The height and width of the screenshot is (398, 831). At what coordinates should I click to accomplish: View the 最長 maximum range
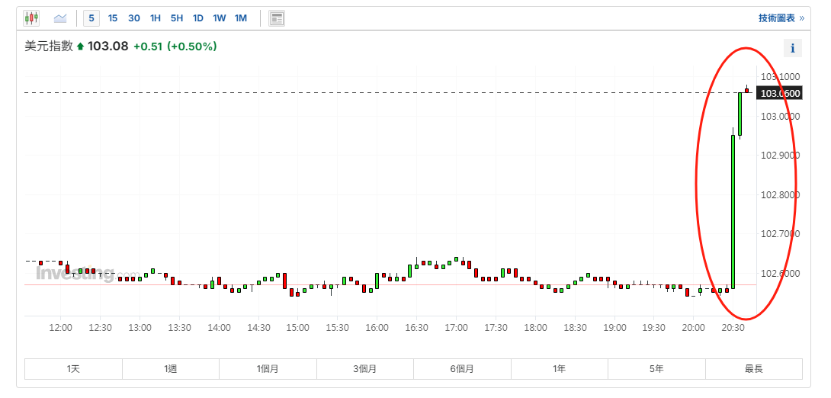coord(753,369)
